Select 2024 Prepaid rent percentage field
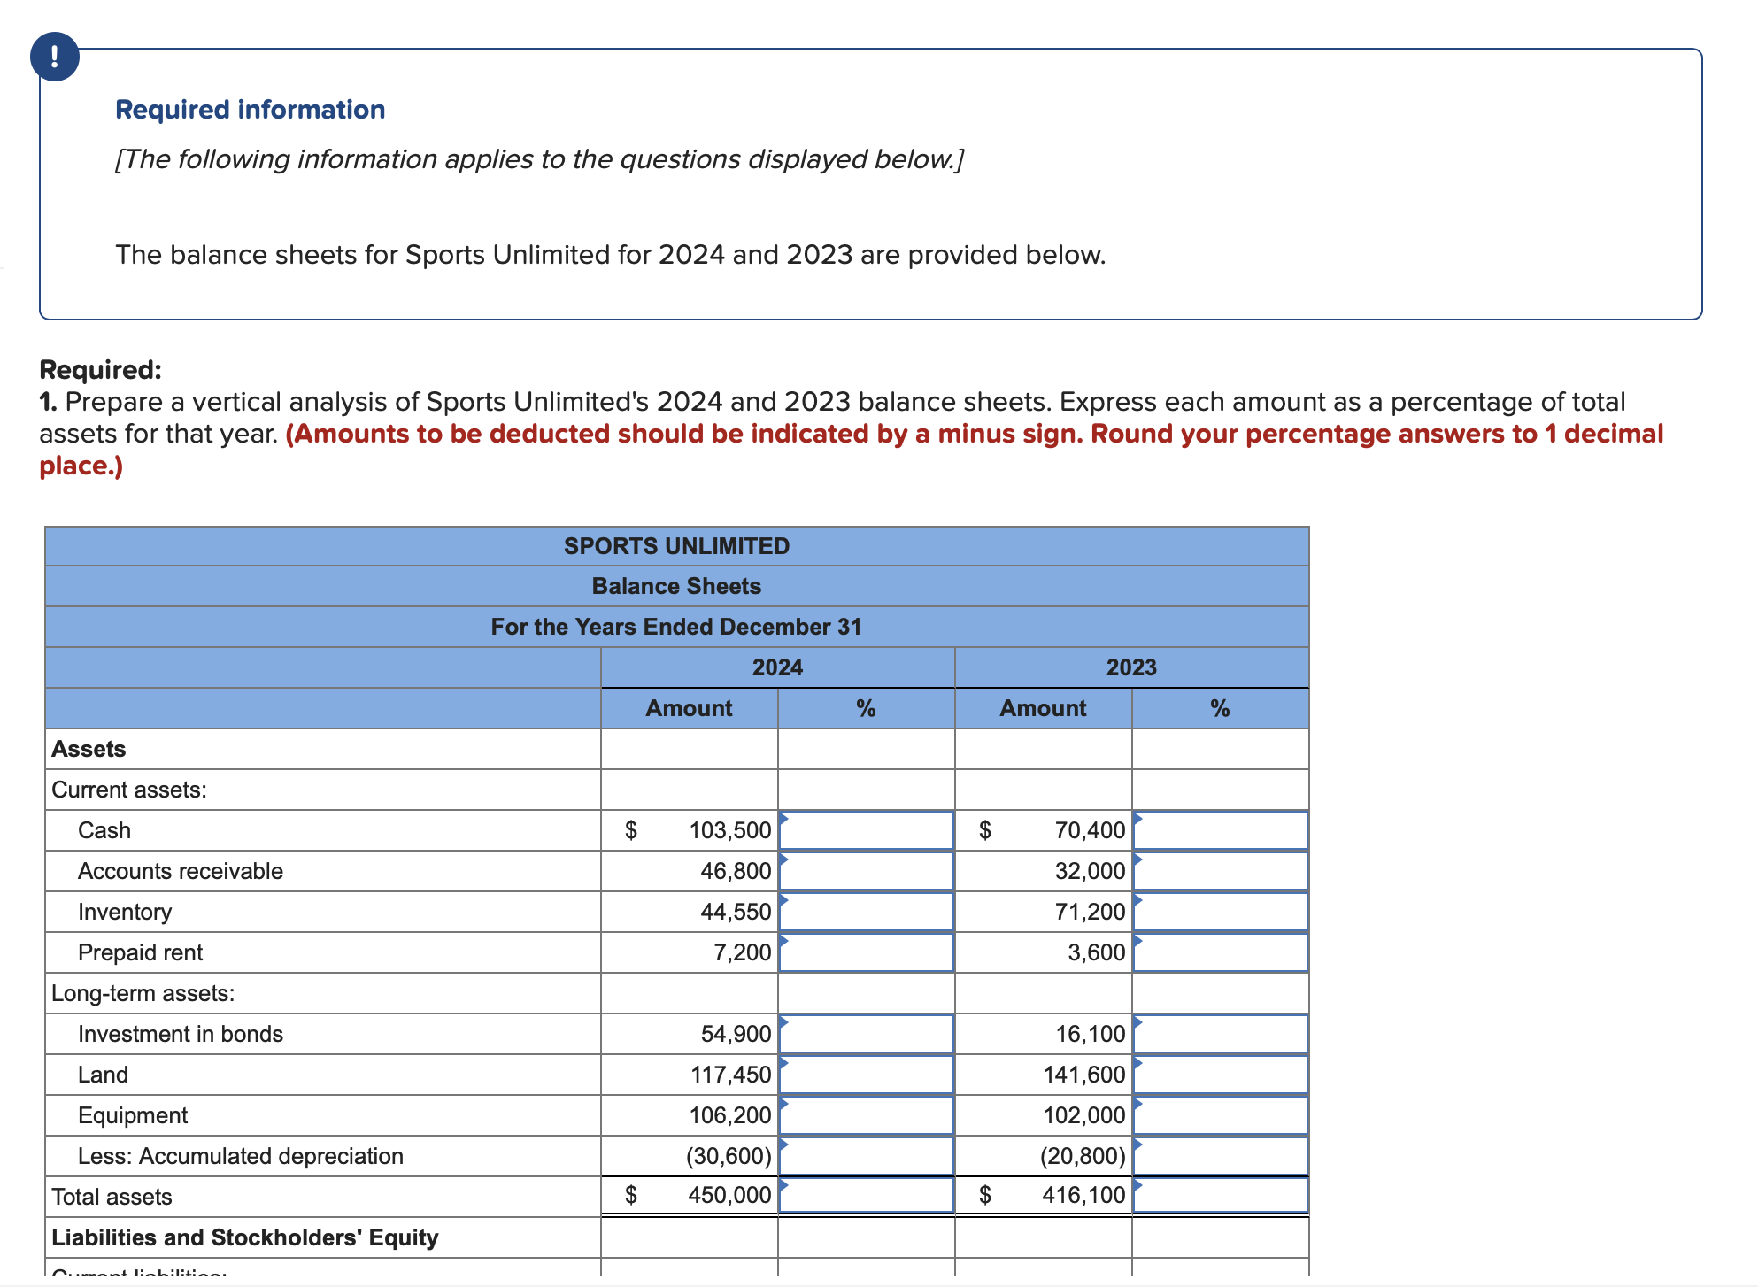This screenshot has width=1758, height=1287. click(866, 952)
